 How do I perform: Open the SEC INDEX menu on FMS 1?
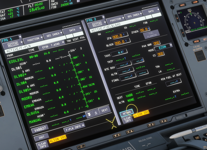(53, 35)
